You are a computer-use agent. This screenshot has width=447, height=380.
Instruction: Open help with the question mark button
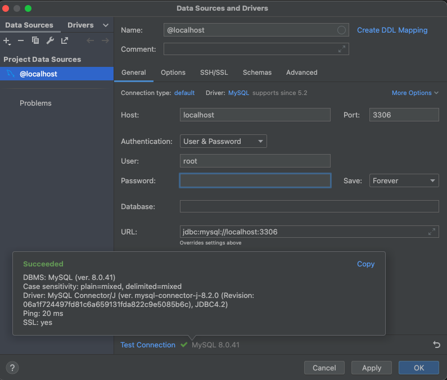pos(12,368)
